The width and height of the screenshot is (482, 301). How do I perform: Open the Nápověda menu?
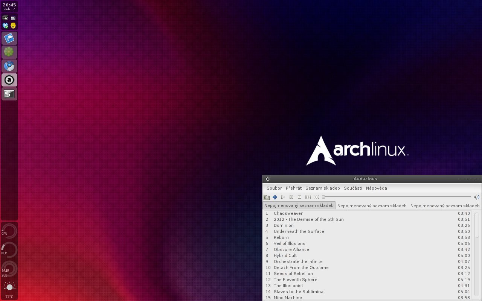click(377, 188)
